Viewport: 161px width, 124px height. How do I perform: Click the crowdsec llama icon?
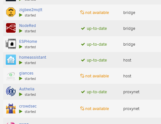11,108
